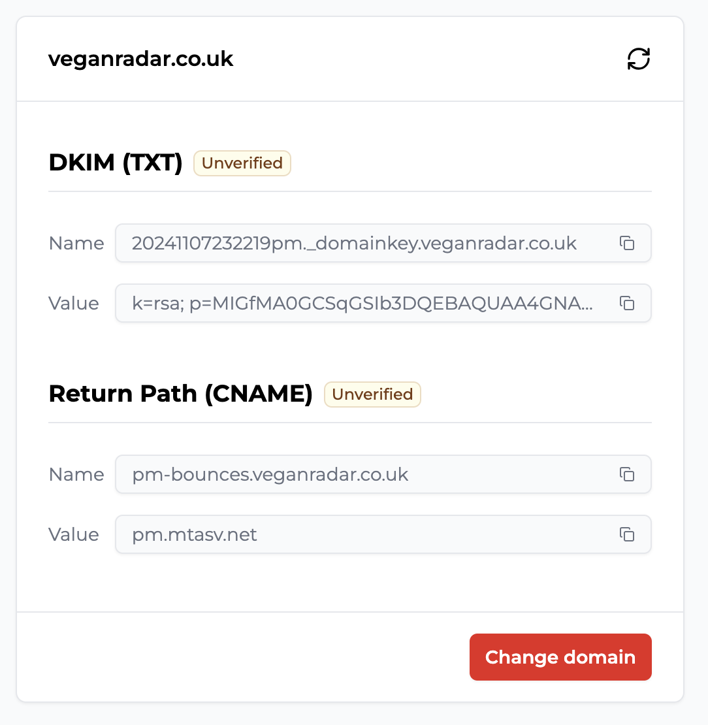
Task: Refresh the veganradar.co.uk verification status
Action: [x=639, y=59]
